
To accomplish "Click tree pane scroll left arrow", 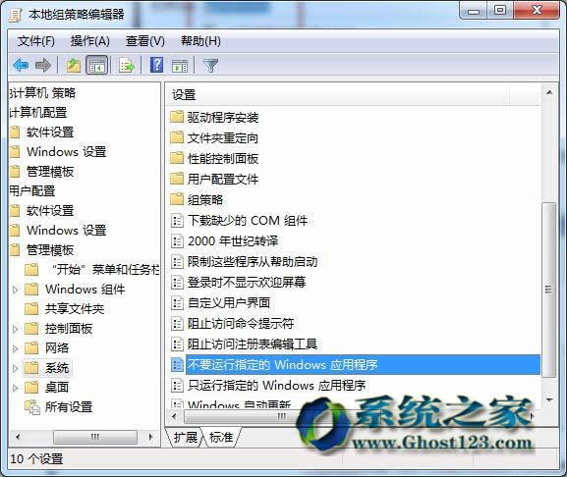I will (x=18, y=437).
